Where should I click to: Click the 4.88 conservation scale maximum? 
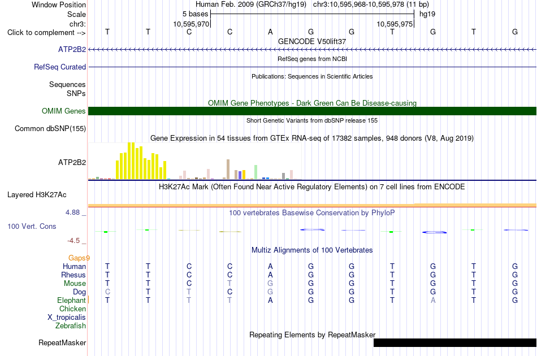point(72,212)
